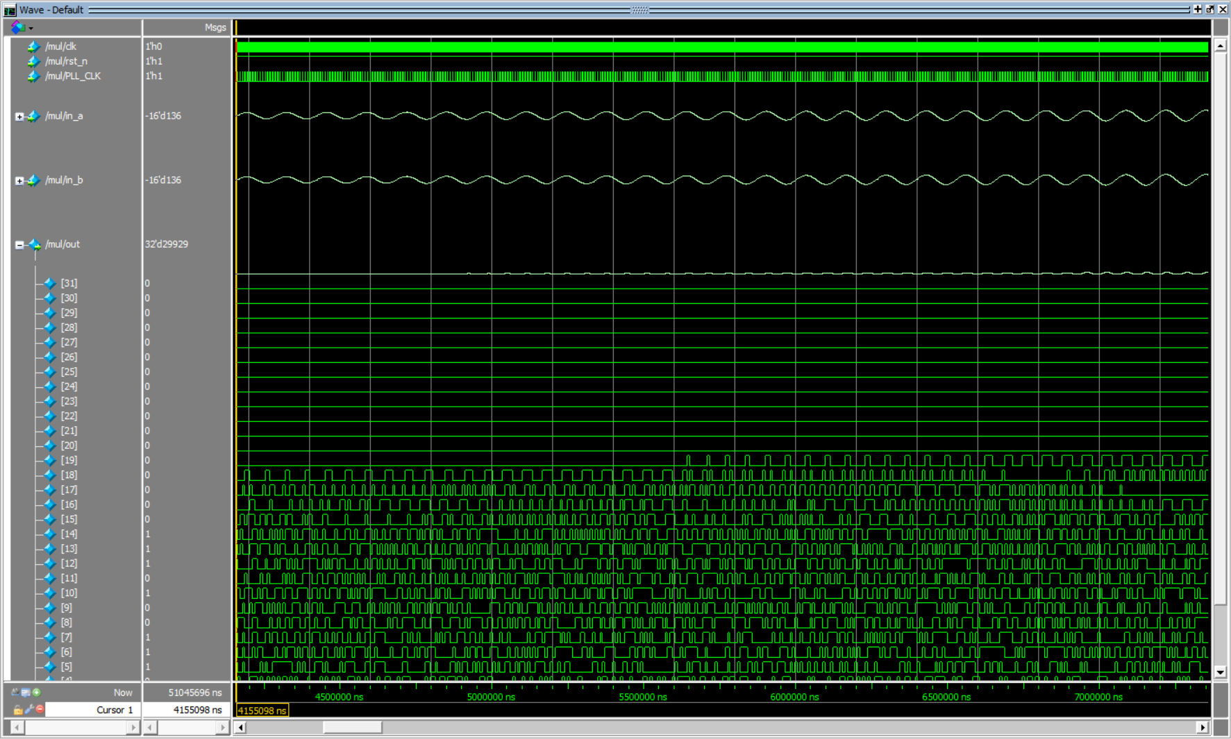The width and height of the screenshot is (1231, 739).
Task: Toggle leaf names icon beside Now
Action: [x=15, y=692]
